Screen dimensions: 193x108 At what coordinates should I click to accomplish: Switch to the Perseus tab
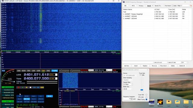141,6
